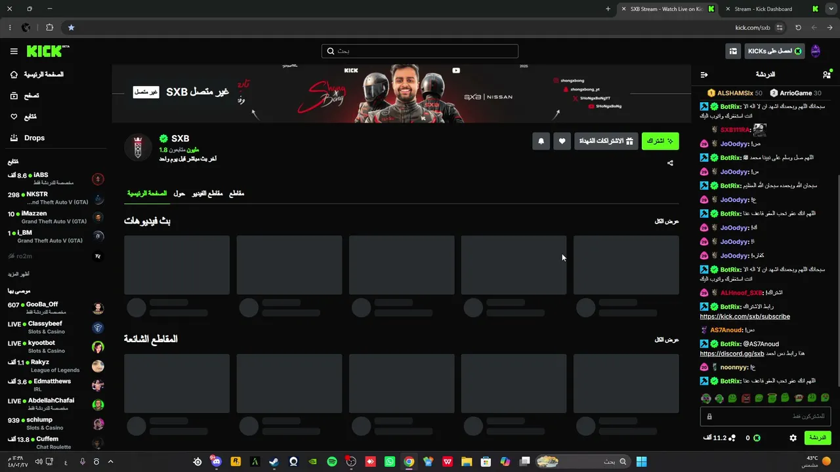The image size is (840, 472).
Task: Reload the kick.com page
Action: (x=798, y=28)
